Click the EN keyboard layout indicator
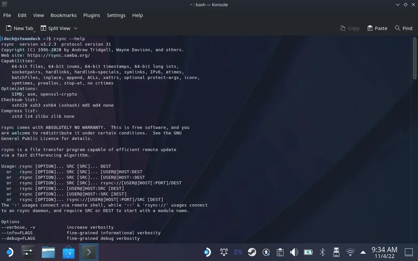The image size is (418, 261). pos(238,252)
